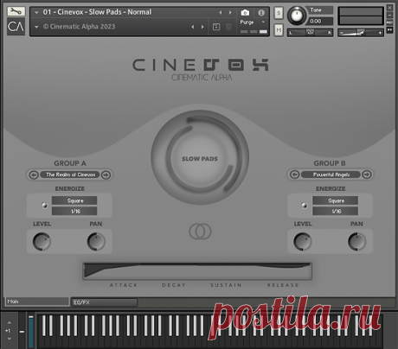Screen dimensions: 398x349
Task: Open Group A Energize 1/16 rate menu
Action: (74, 211)
